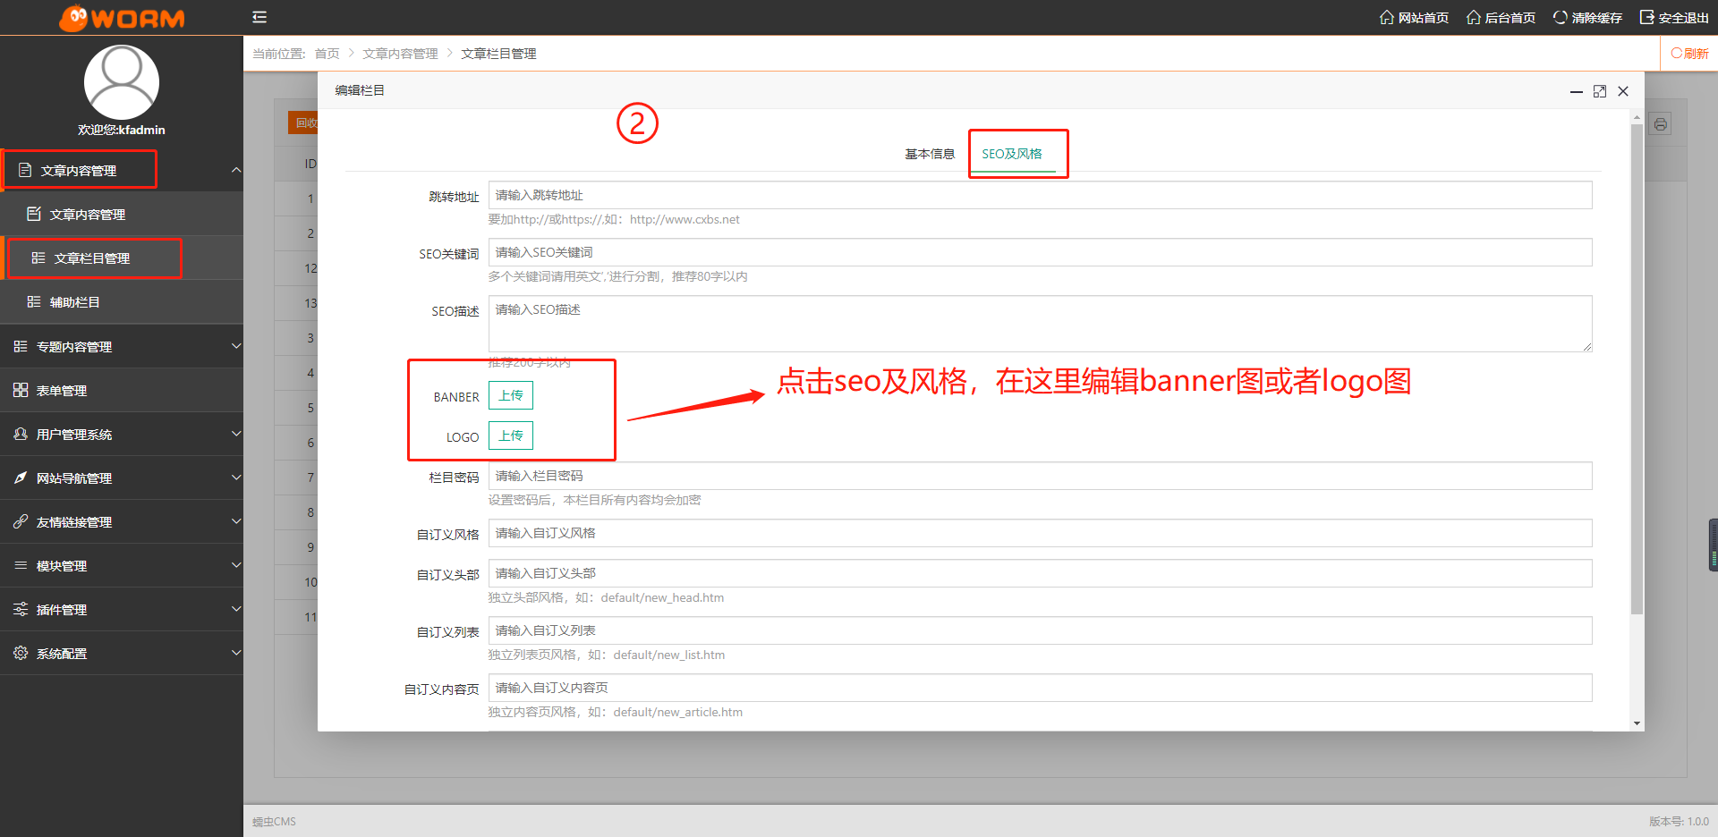Click the 辅助栏目 list icon
Screen dimensions: 1718x837
(34, 301)
